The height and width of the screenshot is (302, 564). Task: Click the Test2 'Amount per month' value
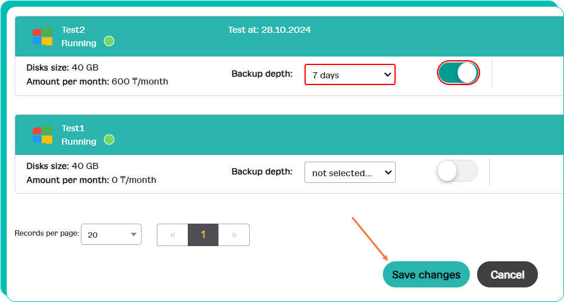pos(140,81)
